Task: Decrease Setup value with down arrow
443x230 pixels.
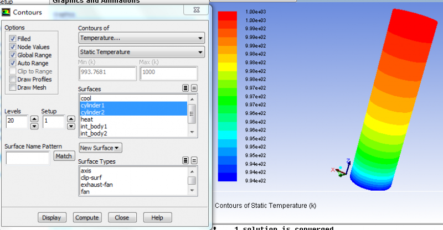Action: click(71, 126)
